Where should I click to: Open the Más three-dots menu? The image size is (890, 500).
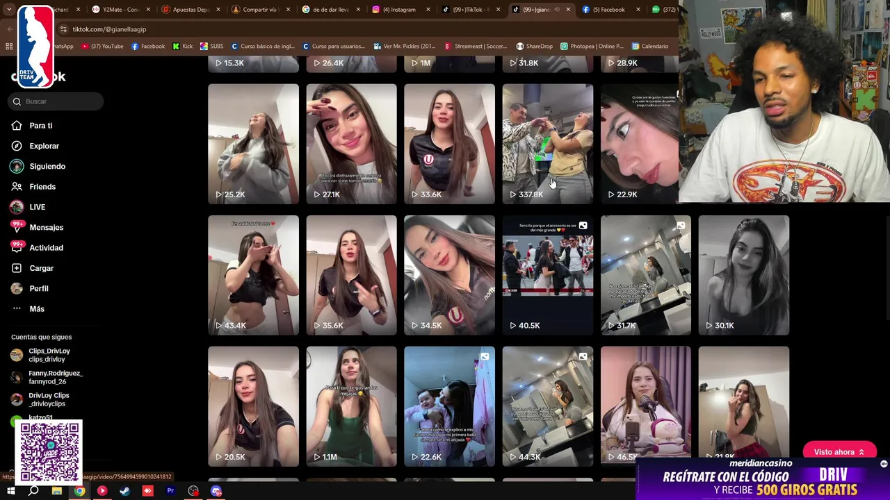[x=17, y=309]
